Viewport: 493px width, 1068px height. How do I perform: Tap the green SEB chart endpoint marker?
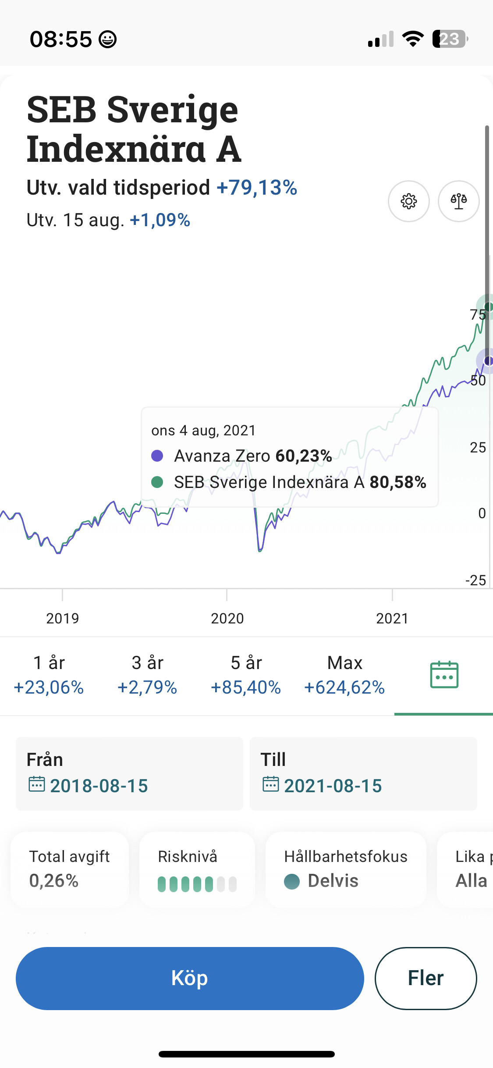[x=488, y=307]
